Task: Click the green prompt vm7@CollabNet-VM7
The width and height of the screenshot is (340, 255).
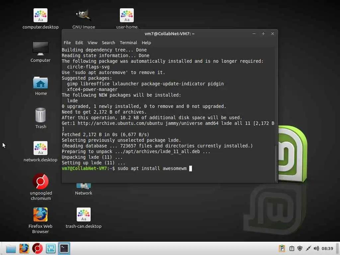Action: click(x=84, y=168)
